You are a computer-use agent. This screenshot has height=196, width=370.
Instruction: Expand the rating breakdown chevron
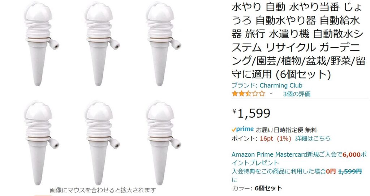(x=271, y=94)
